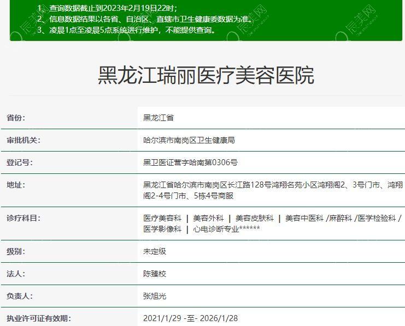The image size is (405, 326).
Task: Click 美容中医科 department entry
Action: pos(304,218)
